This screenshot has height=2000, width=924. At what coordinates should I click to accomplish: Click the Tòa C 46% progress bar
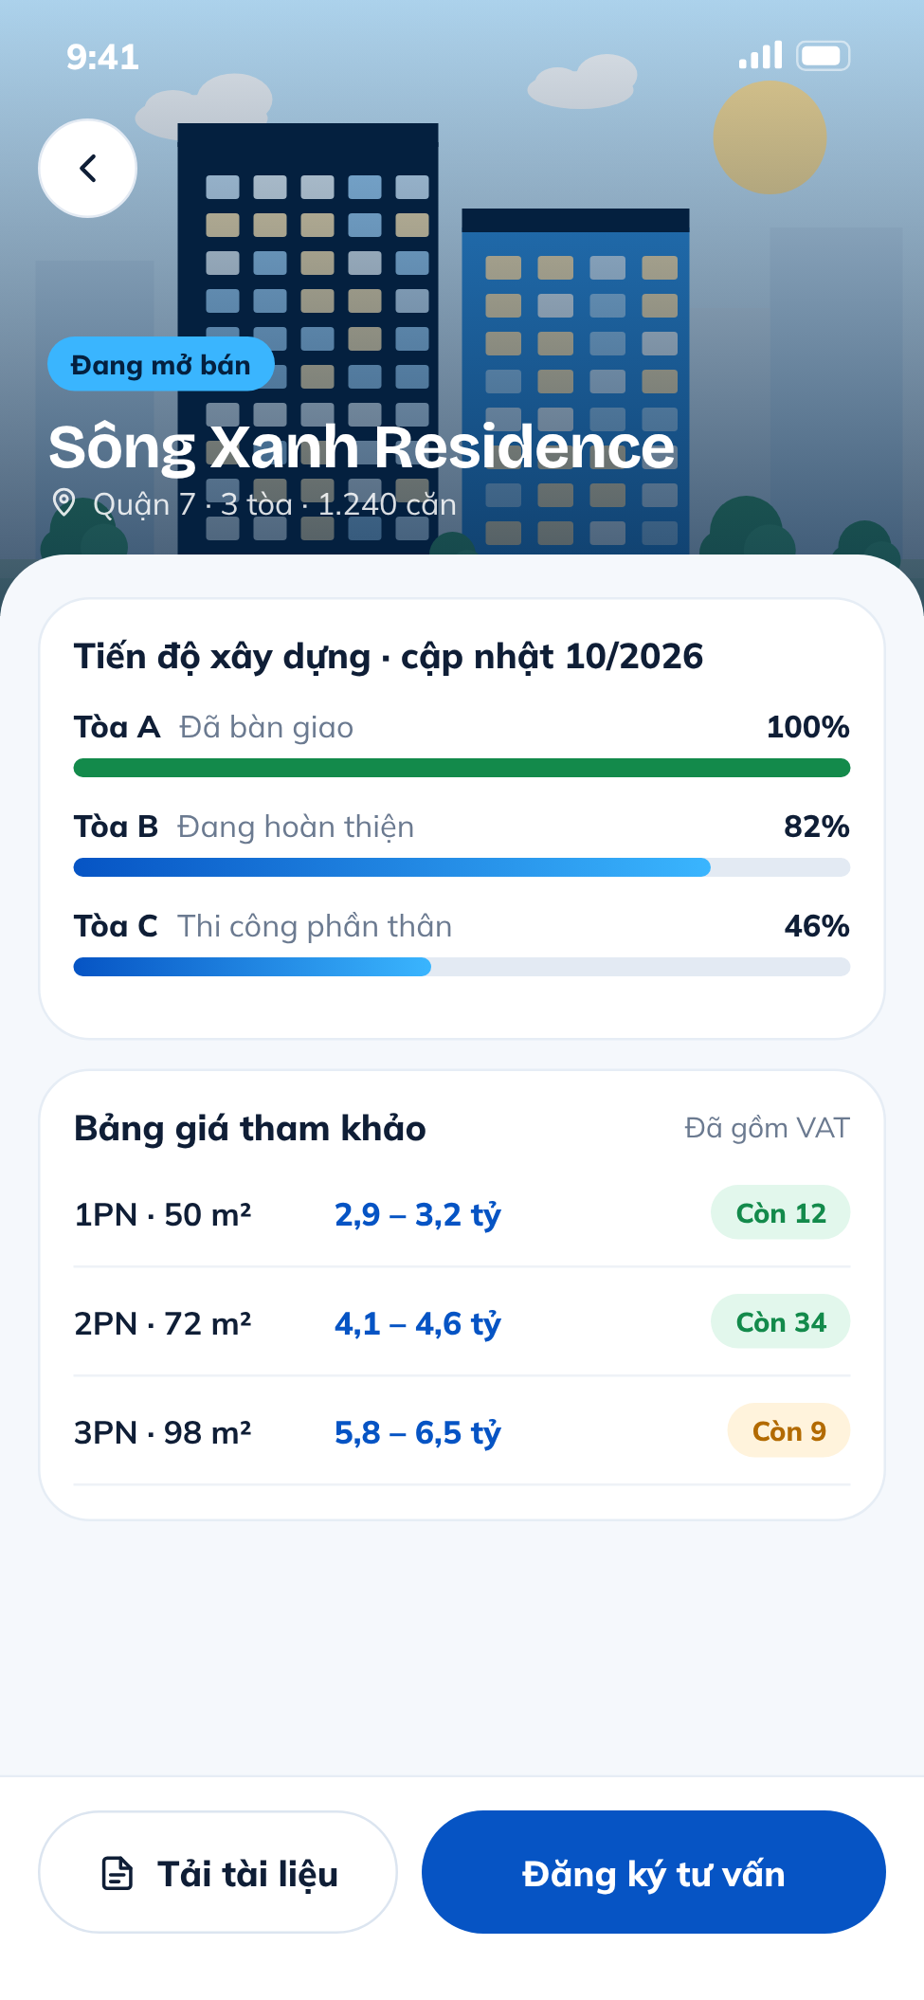462,967
